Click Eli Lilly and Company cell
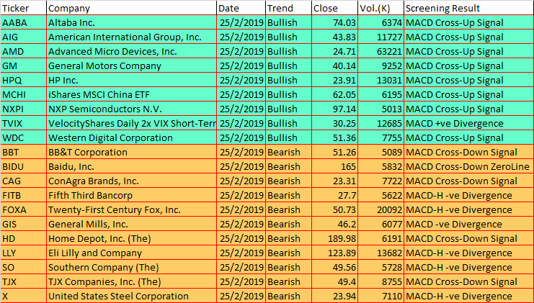Image resolution: width=534 pixels, height=303 pixels. pos(131,253)
